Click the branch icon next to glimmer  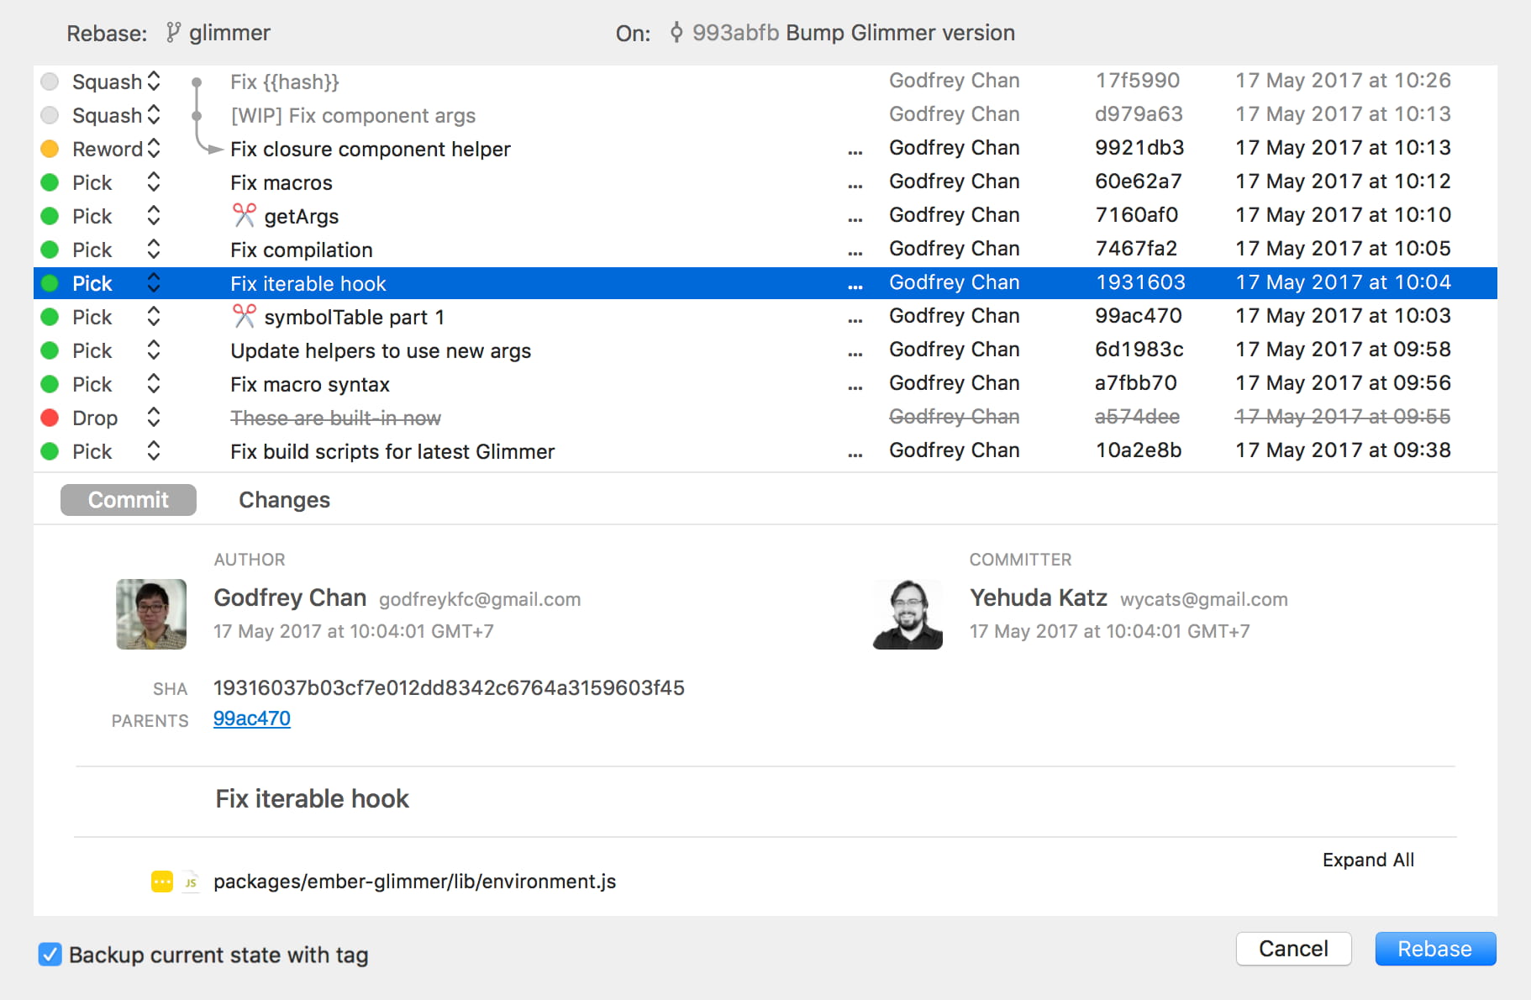pyautogui.click(x=173, y=33)
